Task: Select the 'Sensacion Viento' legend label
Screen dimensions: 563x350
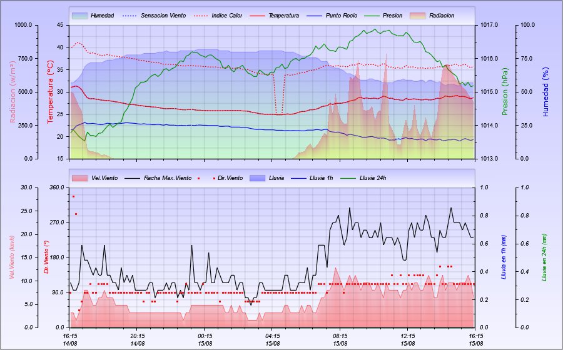Action: [x=163, y=16]
